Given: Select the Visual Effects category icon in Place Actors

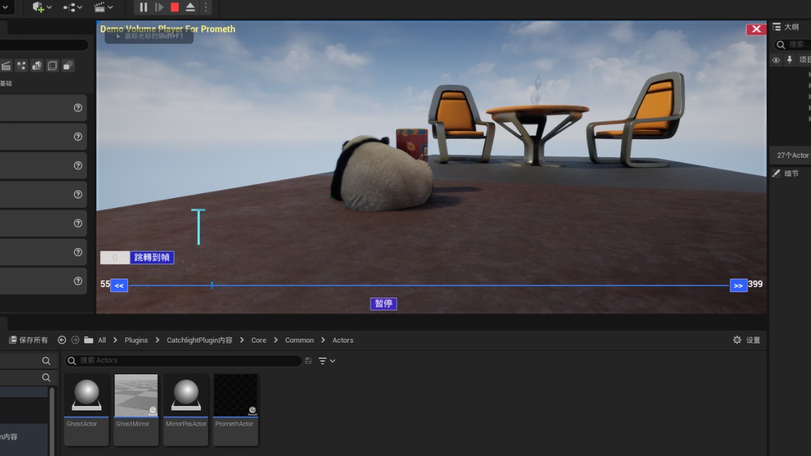Looking at the screenshot, I should [22, 66].
